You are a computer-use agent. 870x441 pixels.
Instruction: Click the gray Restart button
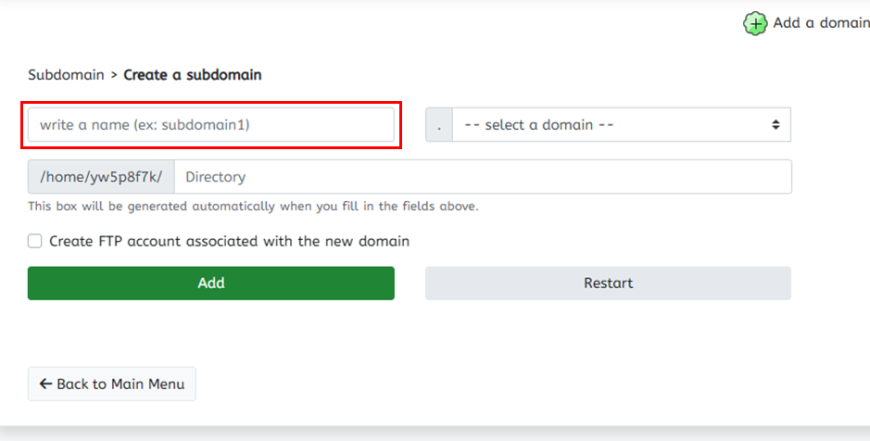(x=608, y=283)
